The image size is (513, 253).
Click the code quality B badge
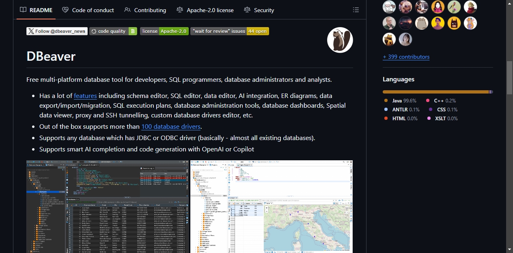pos(114,31)
